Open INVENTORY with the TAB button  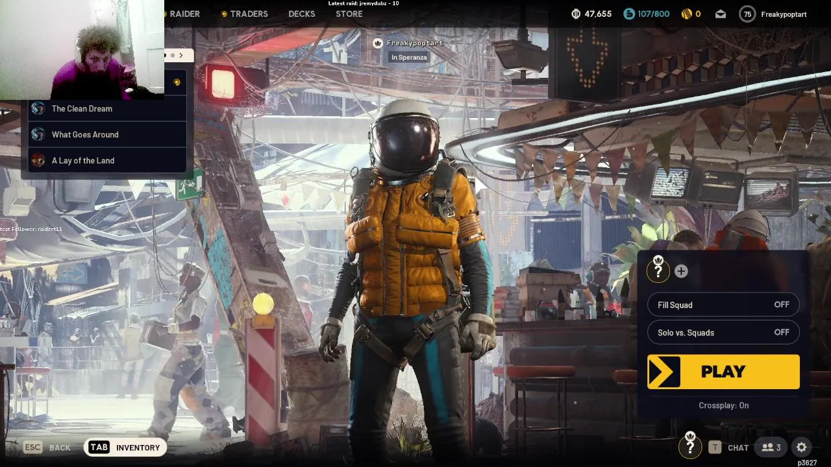(125, 448)
